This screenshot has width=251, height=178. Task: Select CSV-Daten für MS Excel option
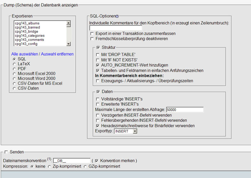[x=14, y=84]
